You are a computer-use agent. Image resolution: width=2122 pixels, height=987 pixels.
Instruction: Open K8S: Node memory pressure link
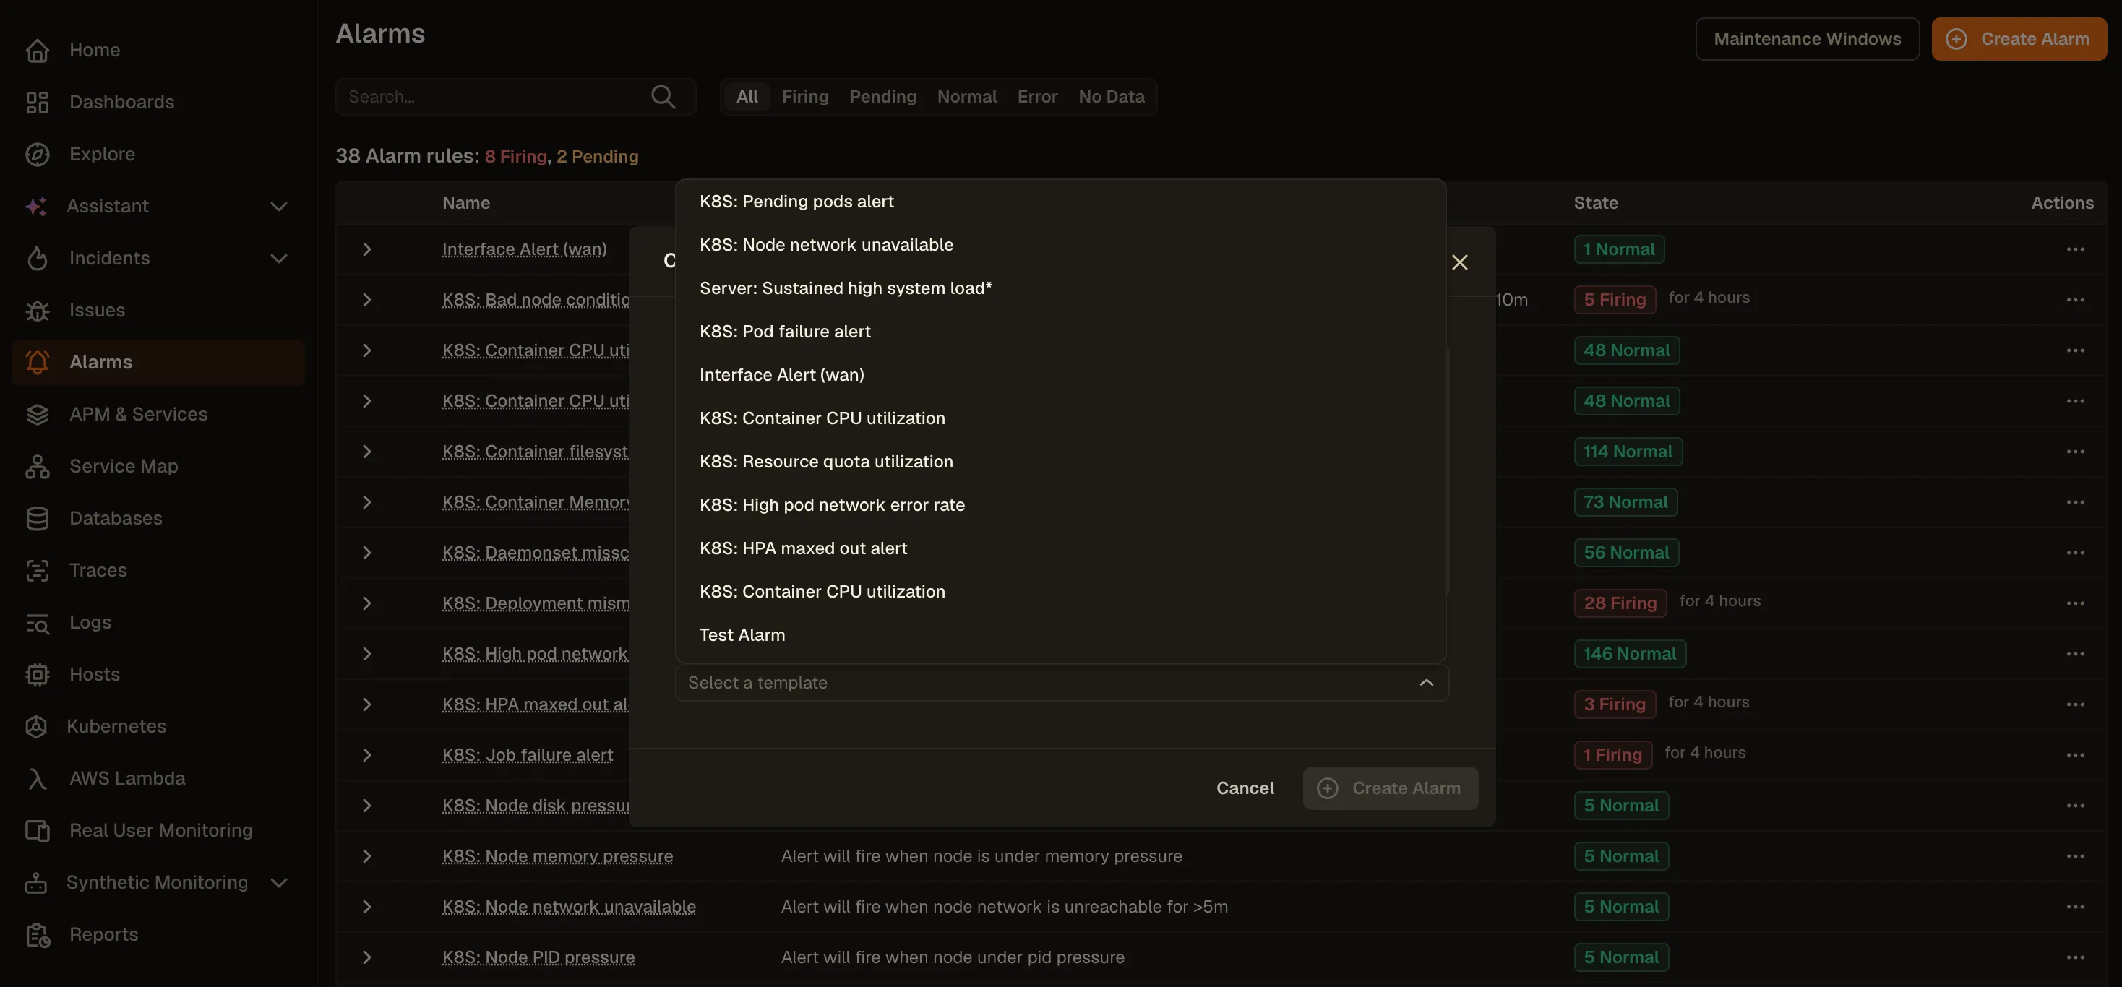557,856
